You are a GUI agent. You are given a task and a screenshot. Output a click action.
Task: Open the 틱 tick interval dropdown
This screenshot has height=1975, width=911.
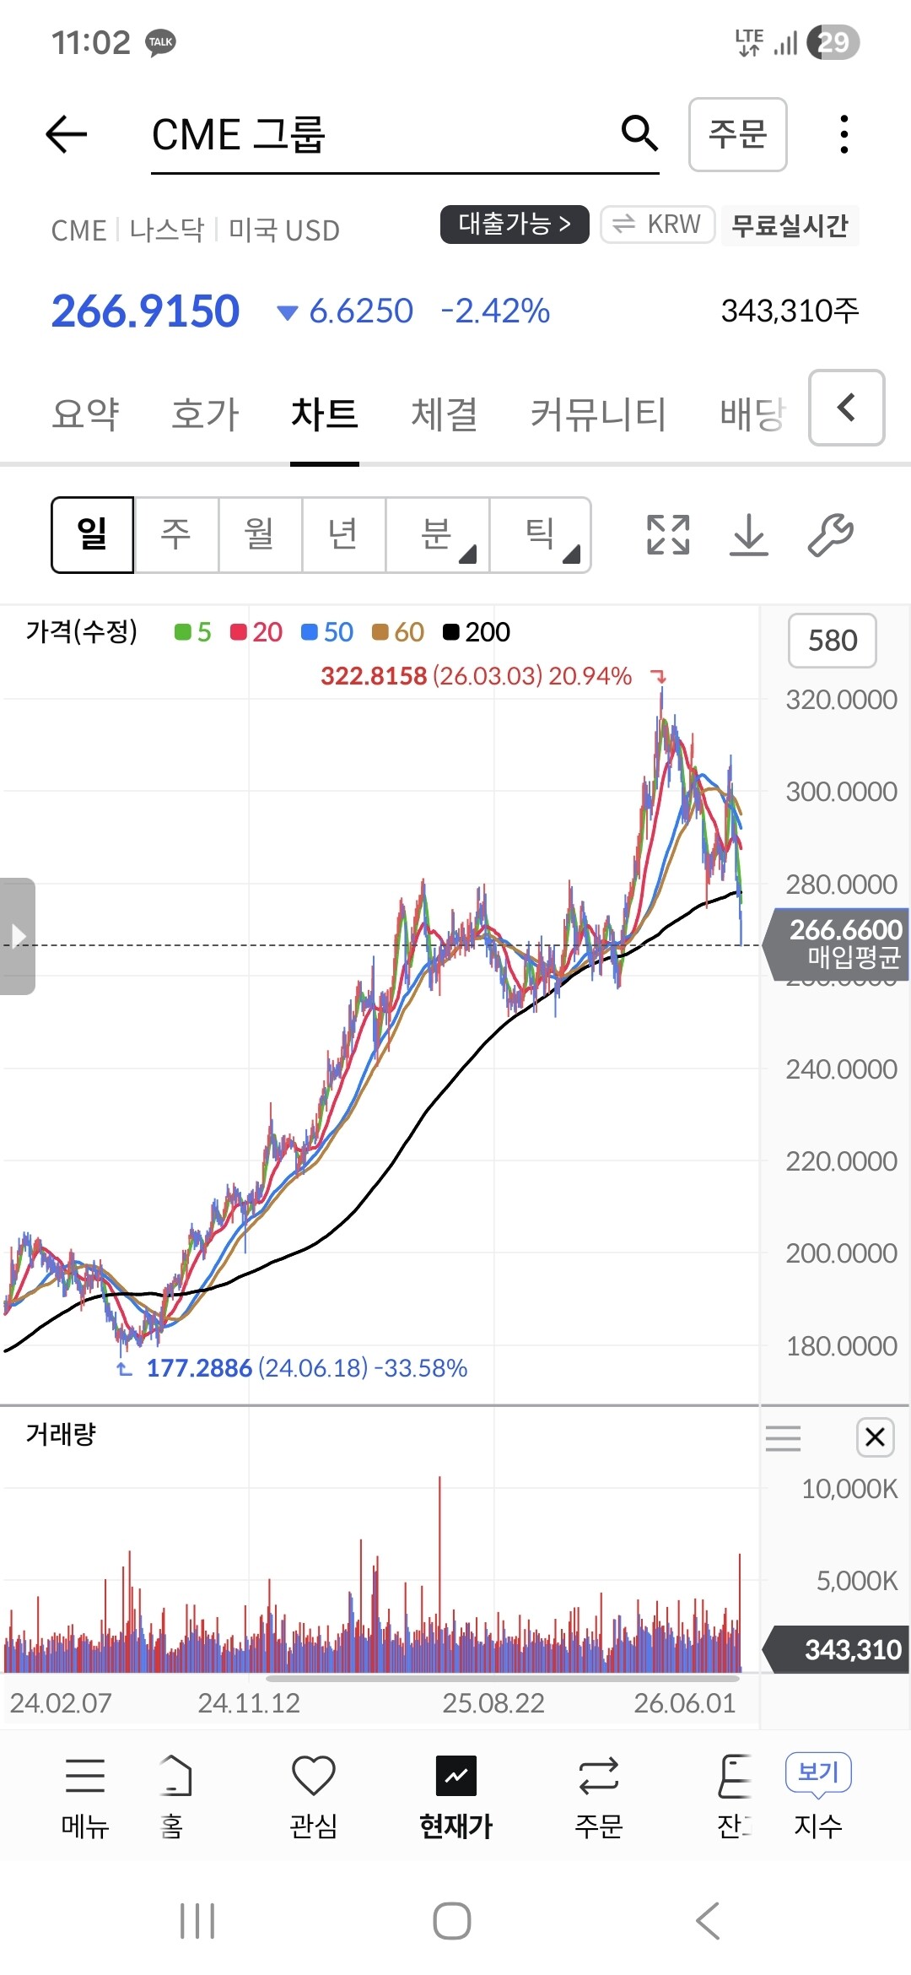[540, 535]
